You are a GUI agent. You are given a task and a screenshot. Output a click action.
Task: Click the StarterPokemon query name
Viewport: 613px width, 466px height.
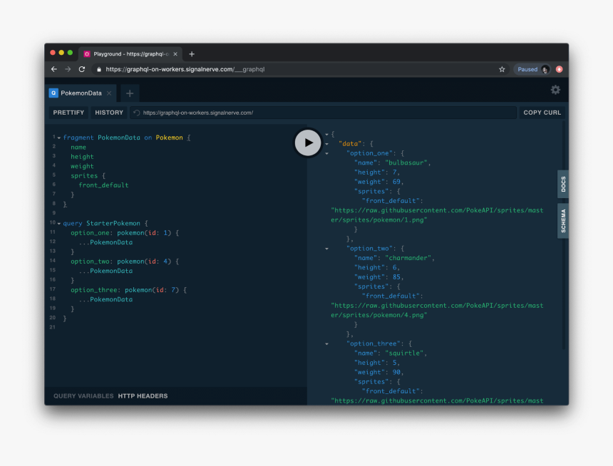pos(113,223)
